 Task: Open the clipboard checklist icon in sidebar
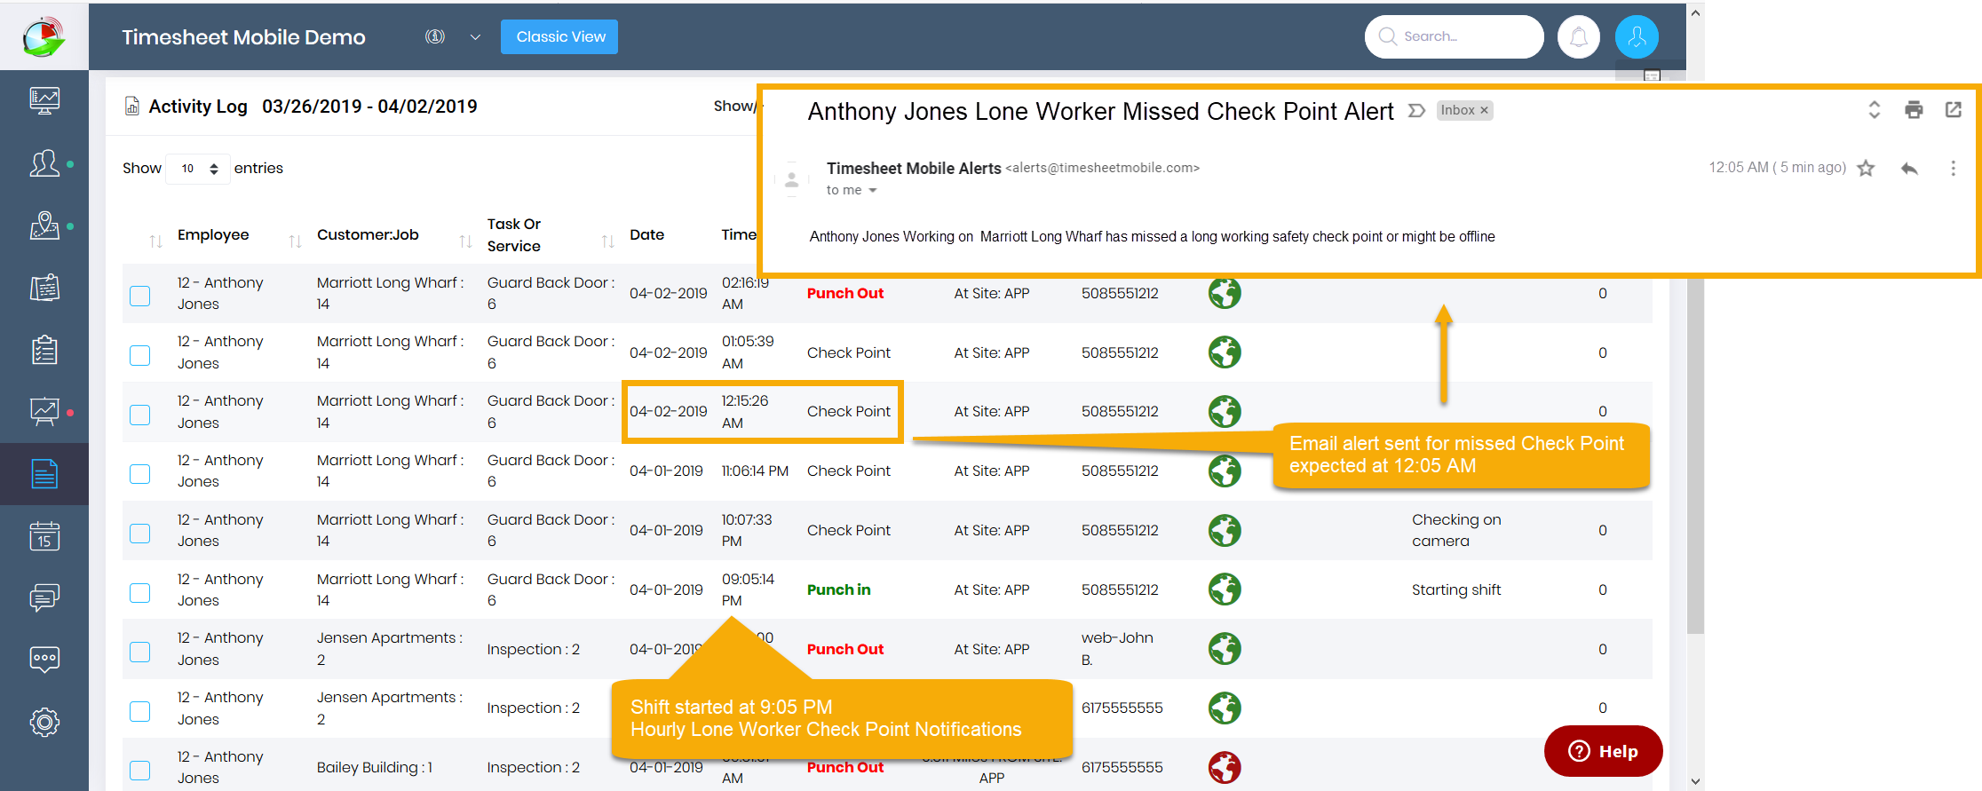(x=44, y=350)
